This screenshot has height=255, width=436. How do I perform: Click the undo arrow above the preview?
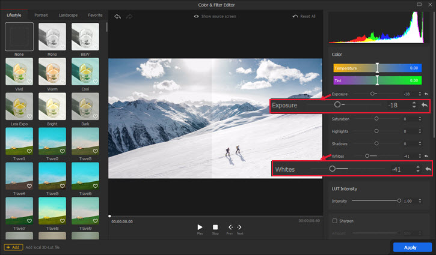tap(118, 17)
